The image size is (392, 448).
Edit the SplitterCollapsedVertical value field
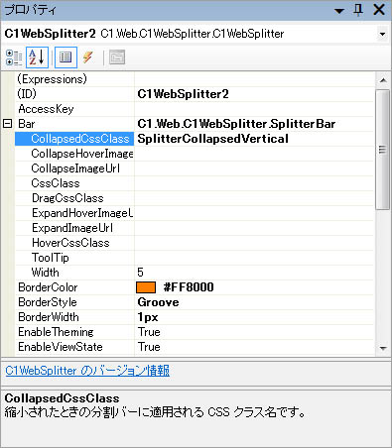[x=254, y=139]
